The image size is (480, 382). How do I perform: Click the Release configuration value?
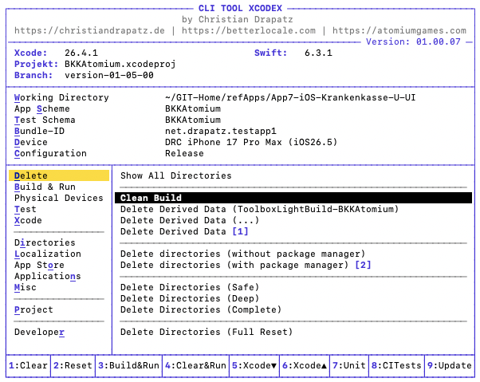(x=184, y=153)
